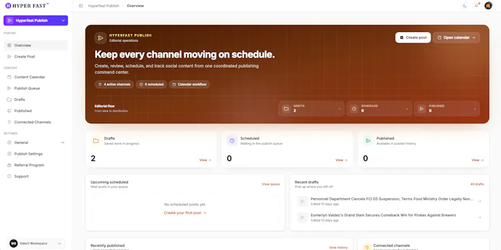This screenshot has width=501, height=250.
Task: Click the WS workspace avatar
Action: [x=13, y=243]
